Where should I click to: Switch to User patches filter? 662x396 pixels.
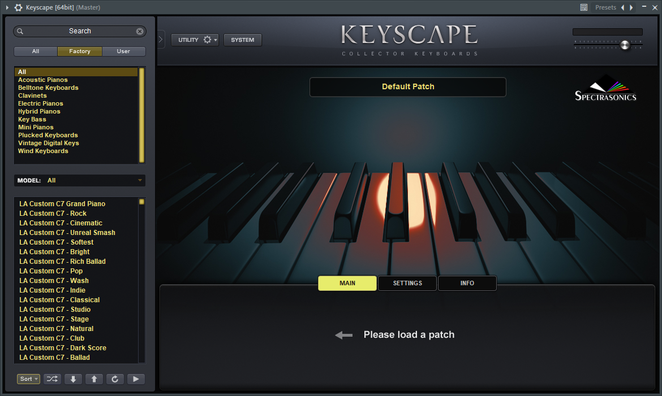click(123, 51)
